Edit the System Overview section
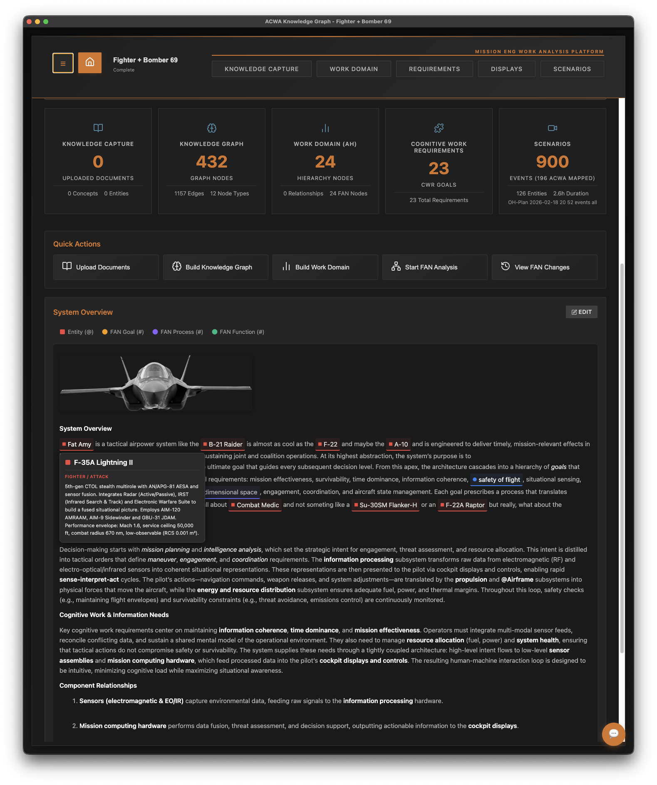Image resolution: width=657 pixels, height=785 pixels. [581, 312]
